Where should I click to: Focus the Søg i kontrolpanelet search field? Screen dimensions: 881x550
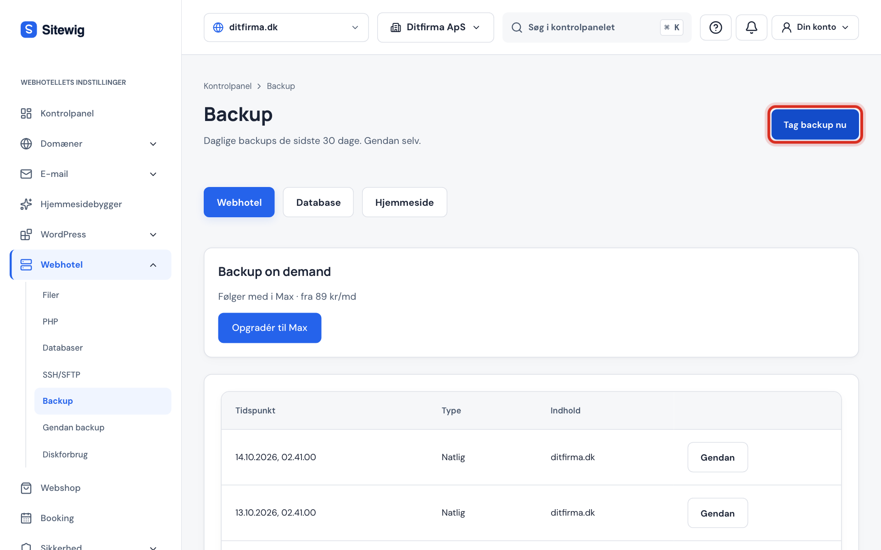pyautogui.click(x=597, y=27)
